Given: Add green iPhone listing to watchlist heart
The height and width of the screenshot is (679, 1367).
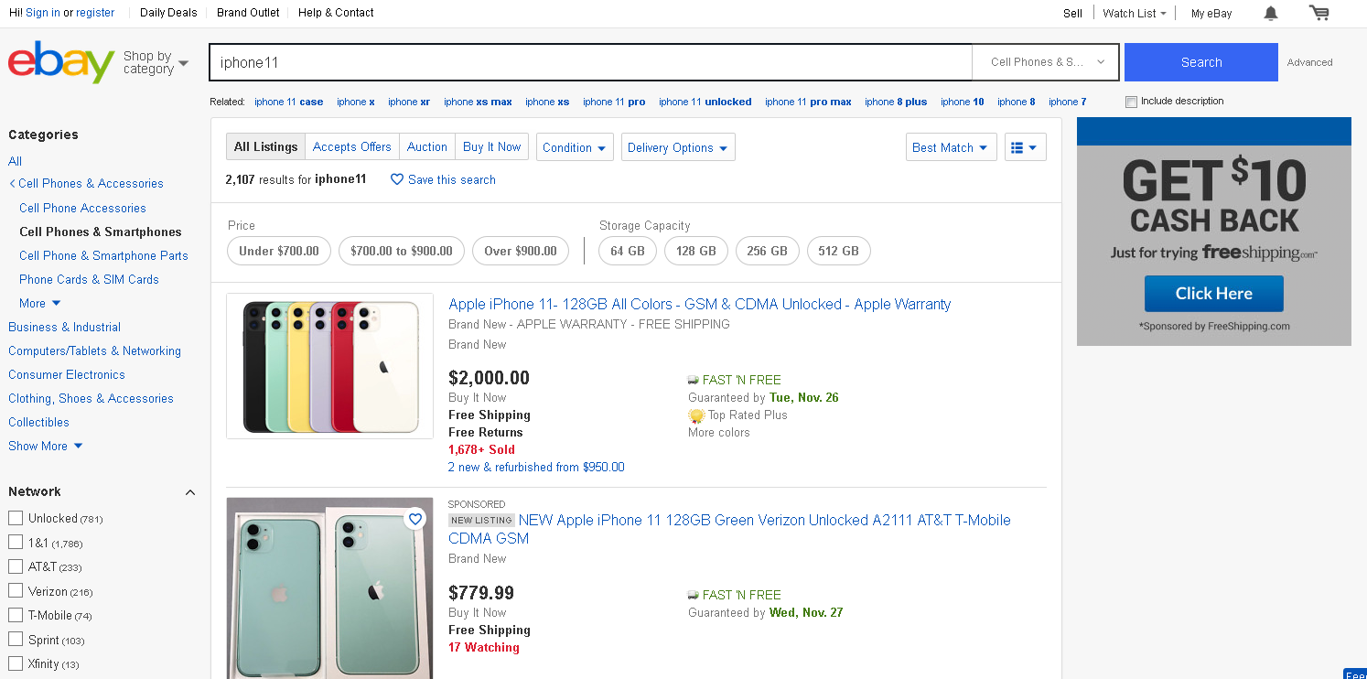Looking at the screenshot, I should (415, 519).
